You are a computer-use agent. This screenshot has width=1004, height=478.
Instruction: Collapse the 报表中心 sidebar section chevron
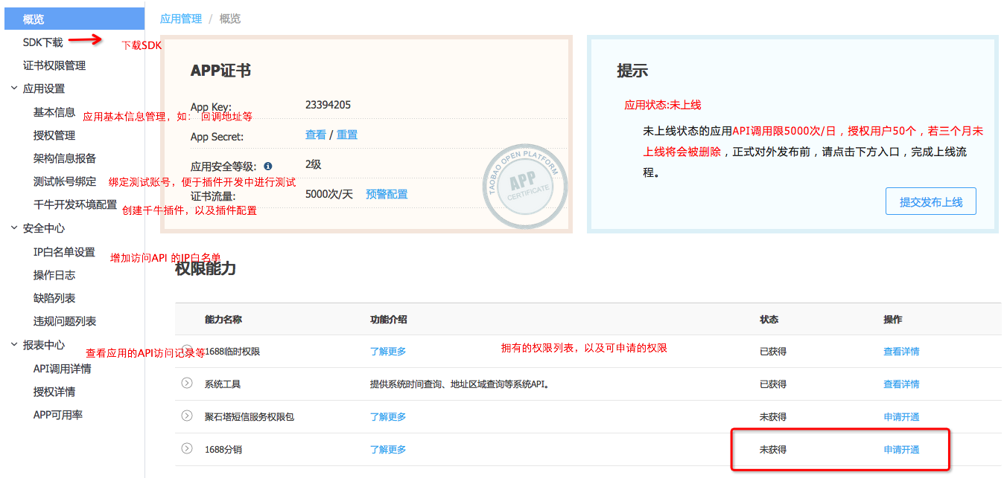click(x=13, y=345)
